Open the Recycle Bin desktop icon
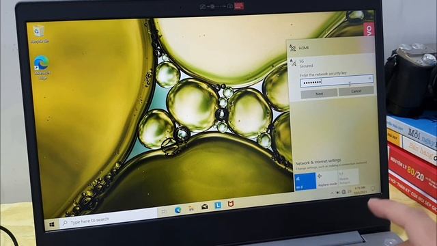This screenshot has width=437, height=246. coord(39,34)
